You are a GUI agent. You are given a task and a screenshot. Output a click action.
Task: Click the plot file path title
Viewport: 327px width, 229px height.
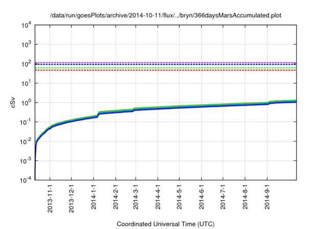point(166,15)
